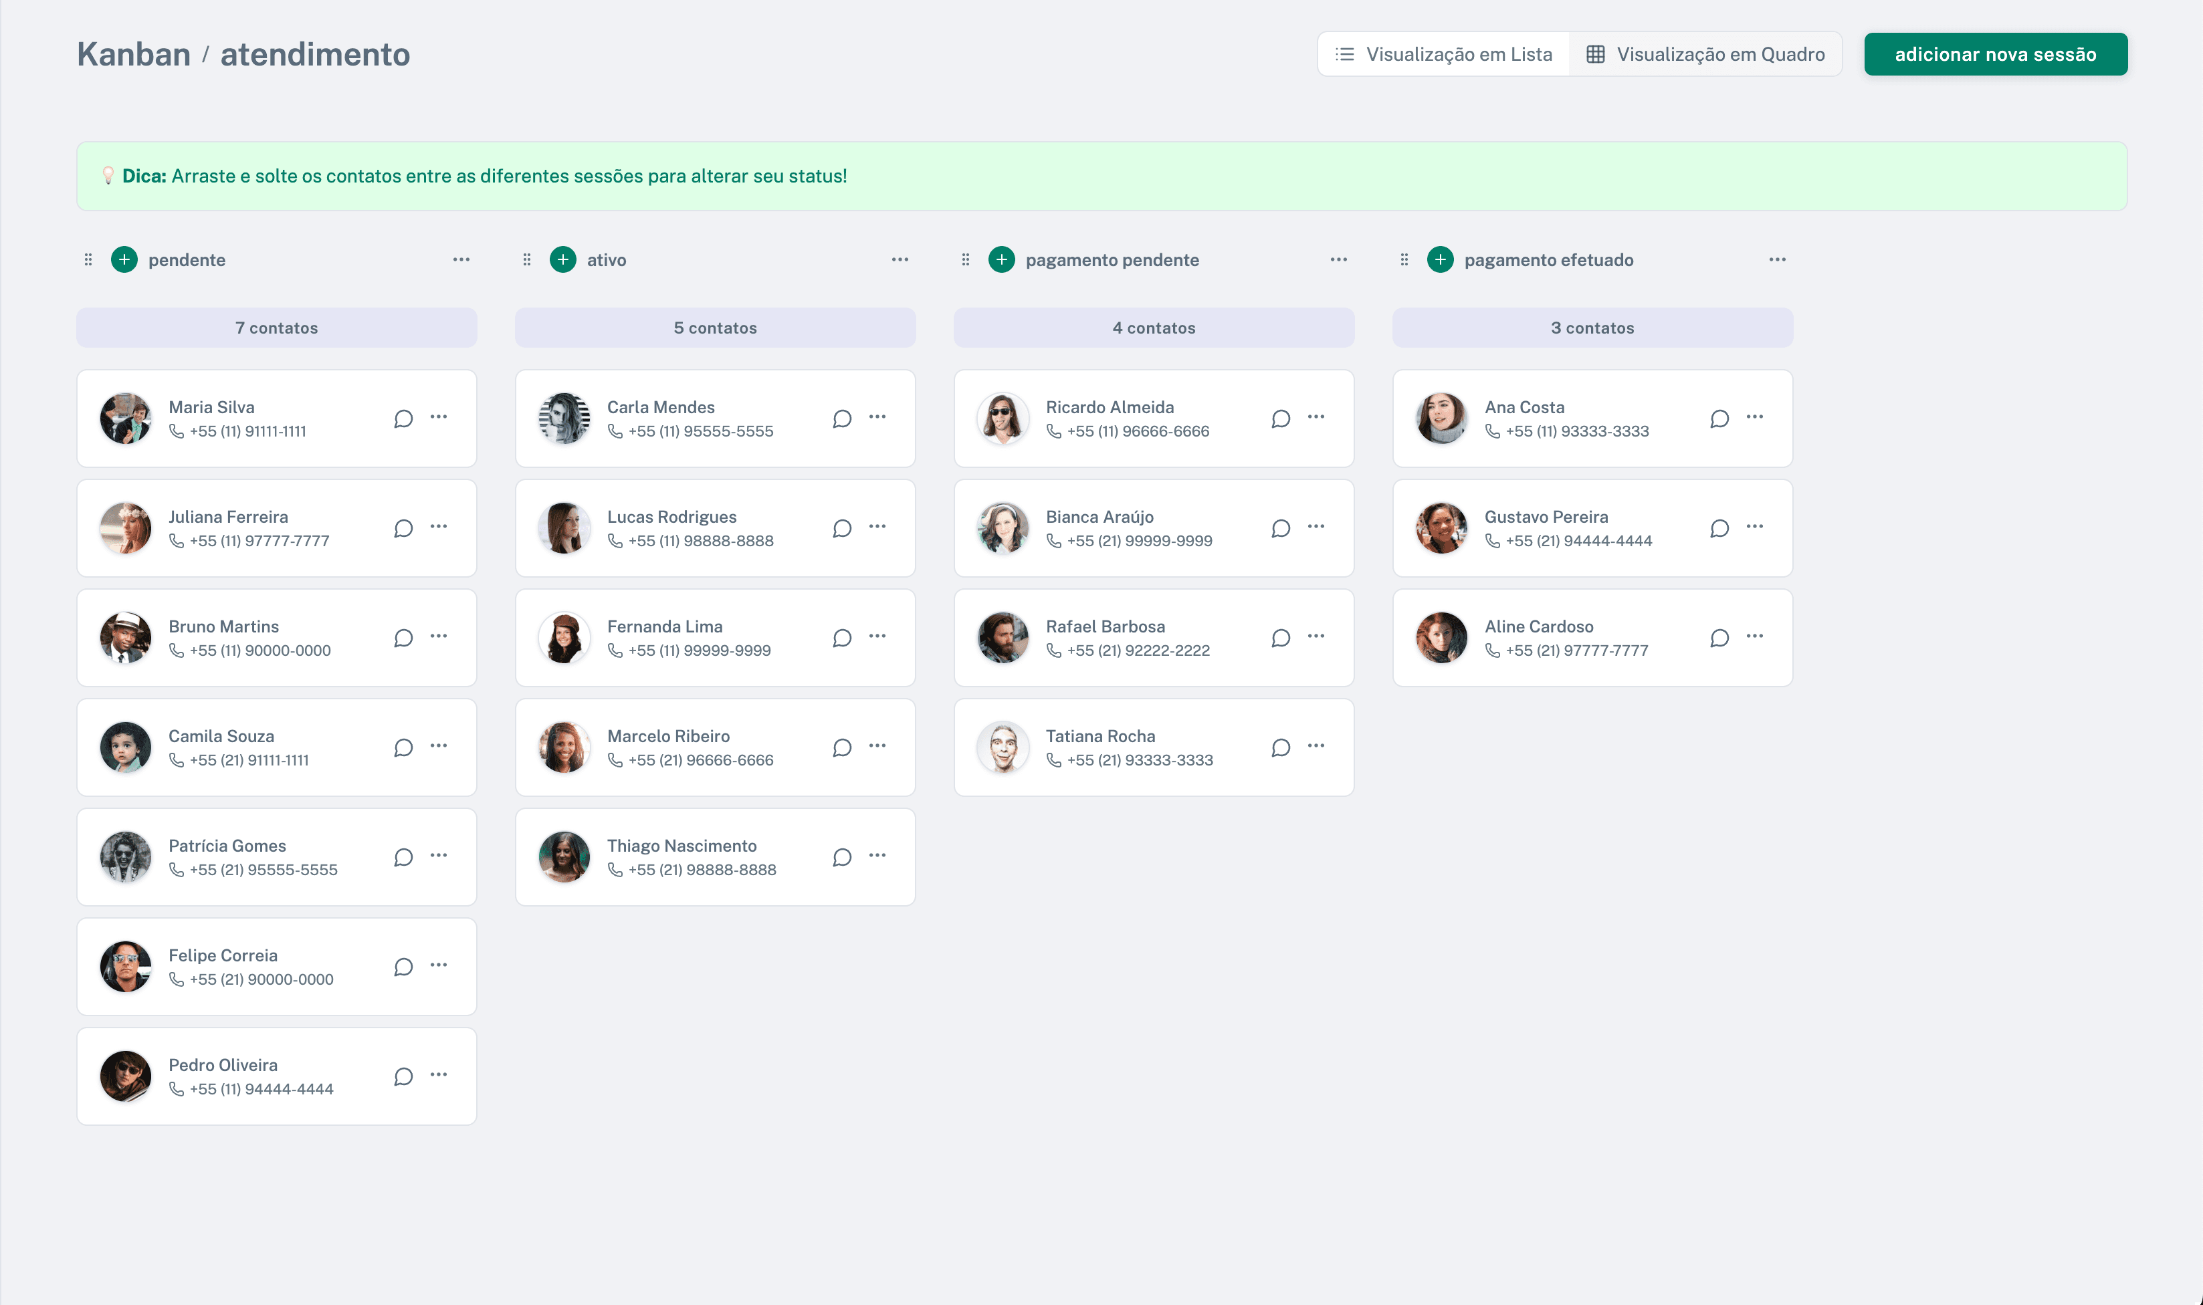Open the pendente column options menu
Viewport: 2203px width, 1305px height.
(461, 259)
